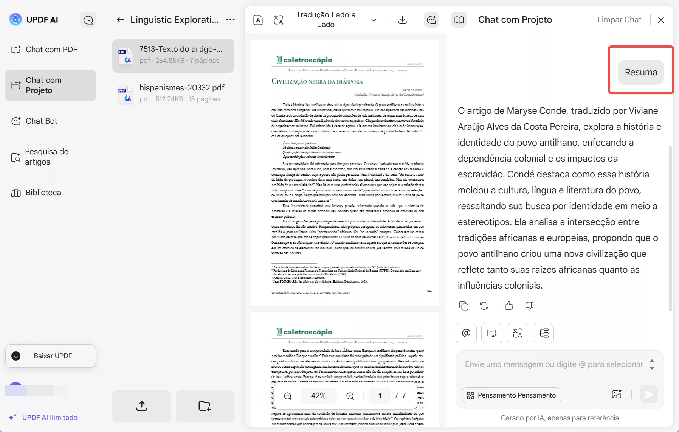Select the 7513-Texto do artigo PDF file
This screenshot has height=432, width=679.
[173, 56]
